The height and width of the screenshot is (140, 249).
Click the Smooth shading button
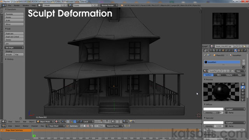(x=9, y=54)
